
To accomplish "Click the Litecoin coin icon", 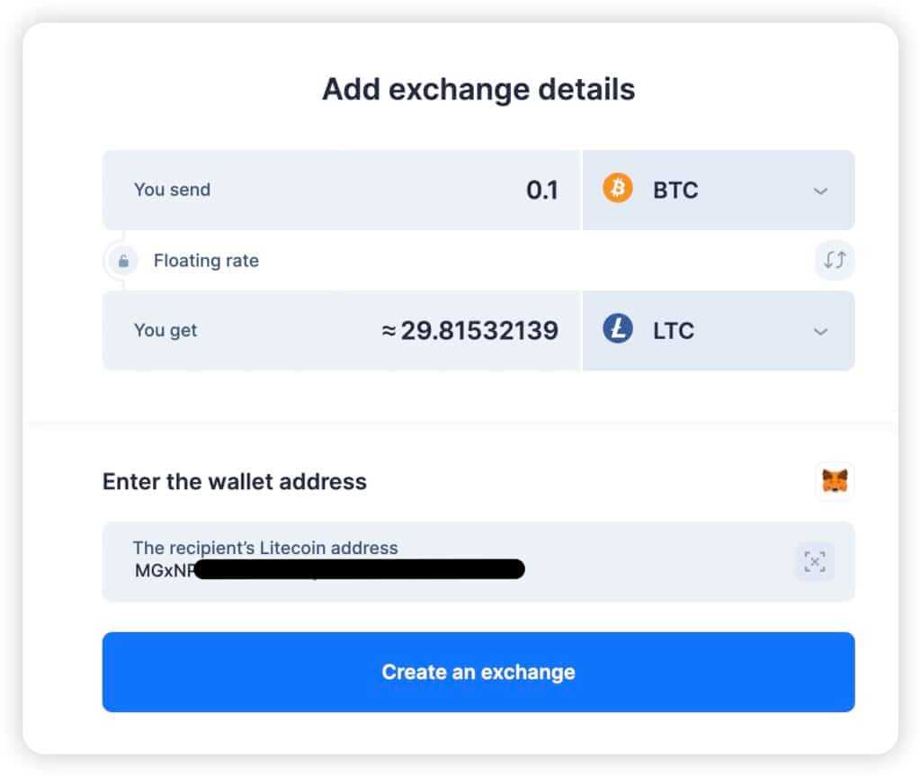I will (618, 330).
